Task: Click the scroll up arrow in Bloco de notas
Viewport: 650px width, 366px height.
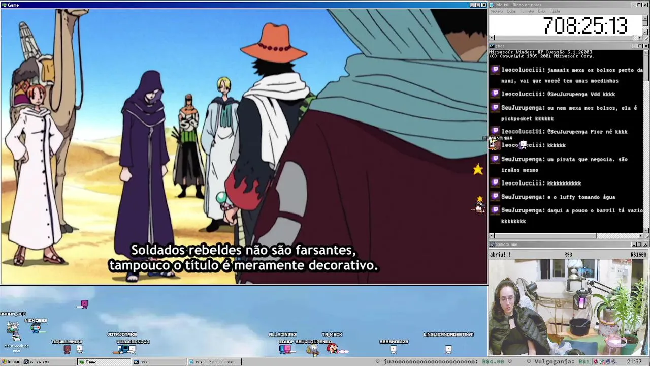Action: (646, 17)
